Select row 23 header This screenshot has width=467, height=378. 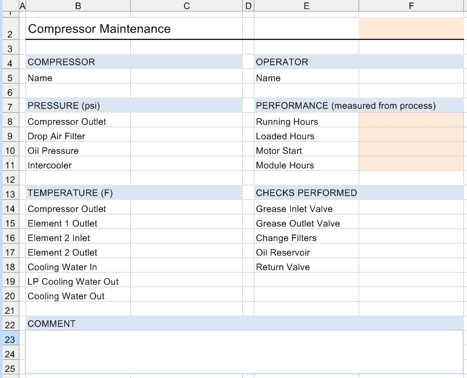10,339
